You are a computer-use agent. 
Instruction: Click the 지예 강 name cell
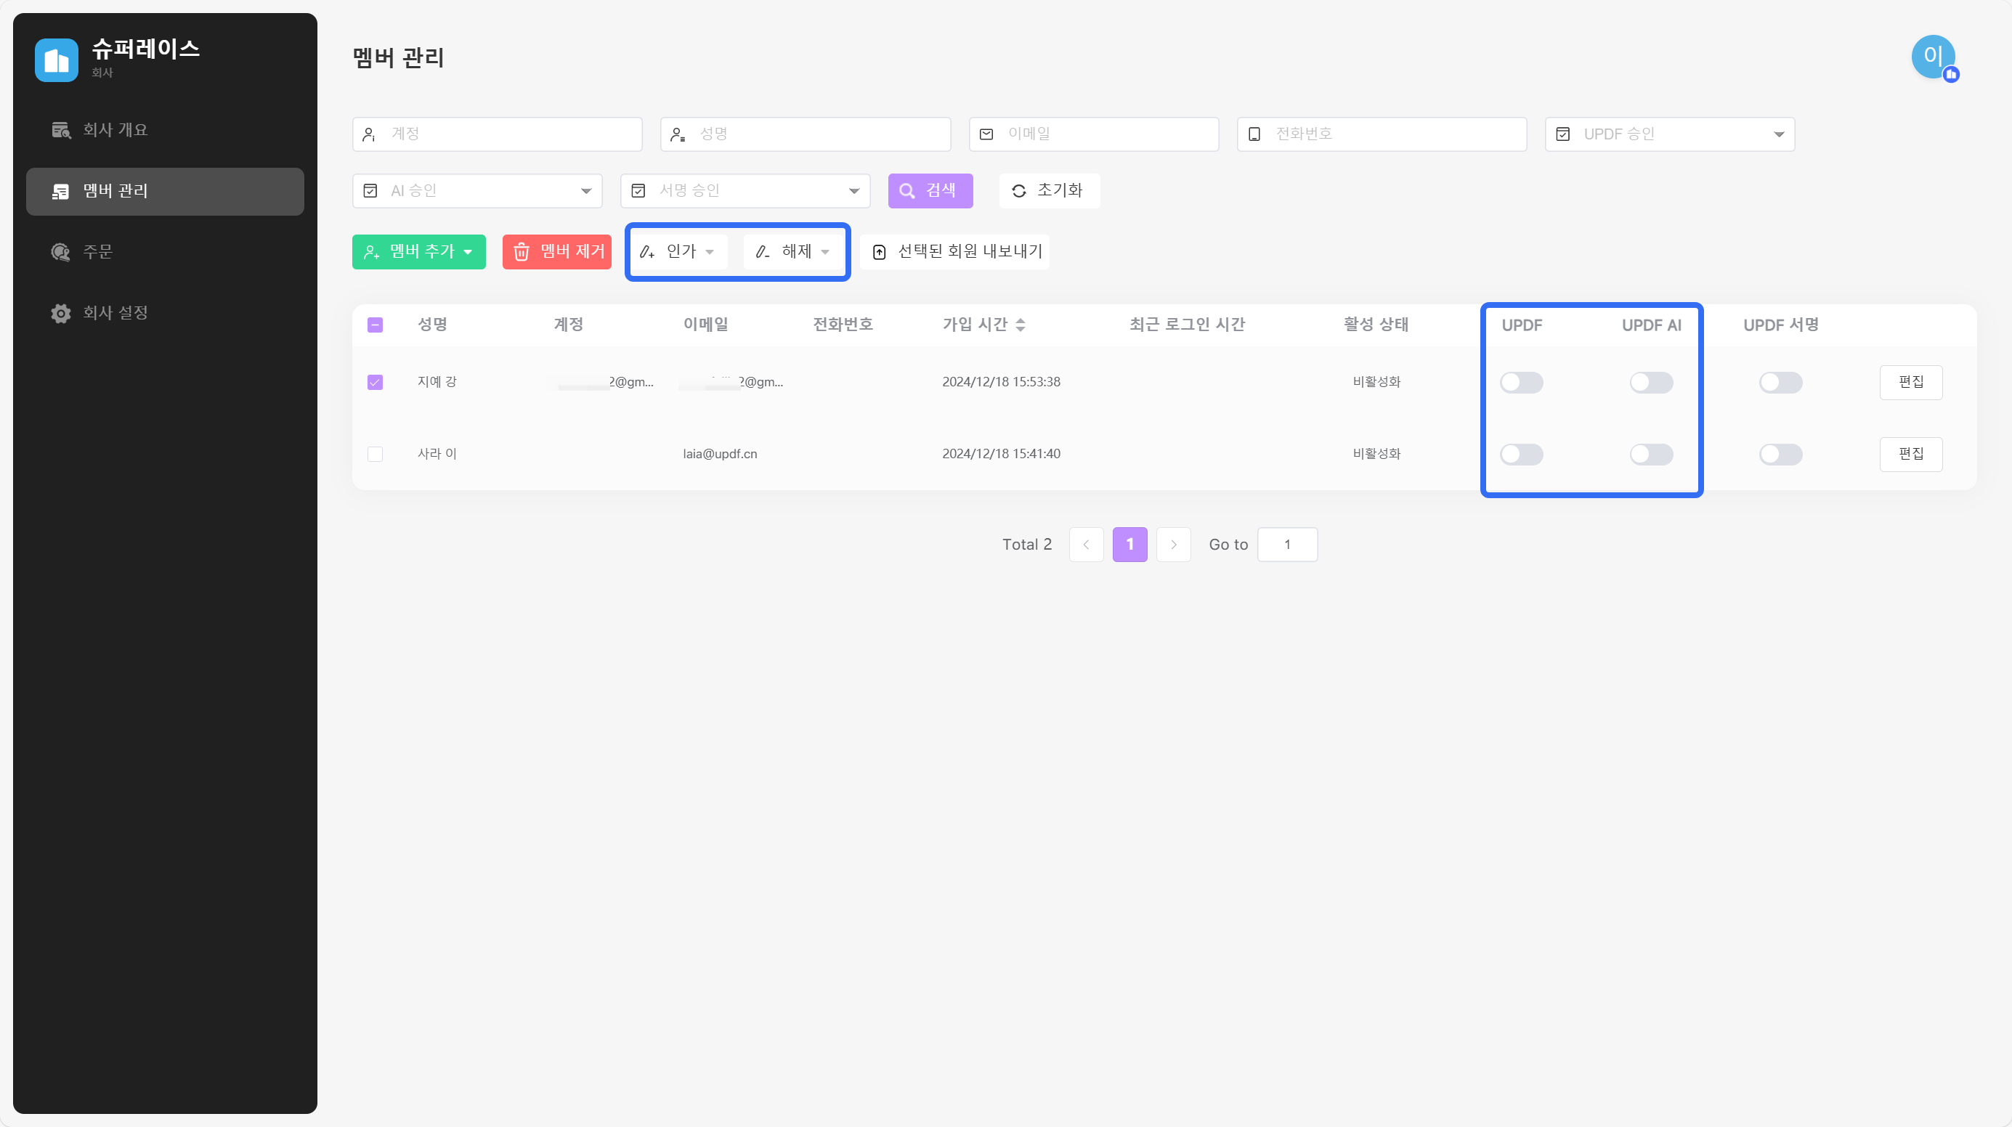point(437,382)
